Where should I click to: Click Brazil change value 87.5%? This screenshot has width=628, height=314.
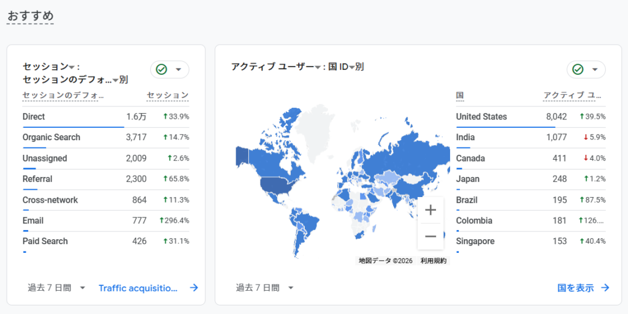point(592,200)
